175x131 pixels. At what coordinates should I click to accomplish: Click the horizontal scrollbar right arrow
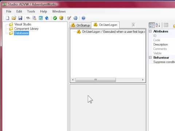[143, 80]
